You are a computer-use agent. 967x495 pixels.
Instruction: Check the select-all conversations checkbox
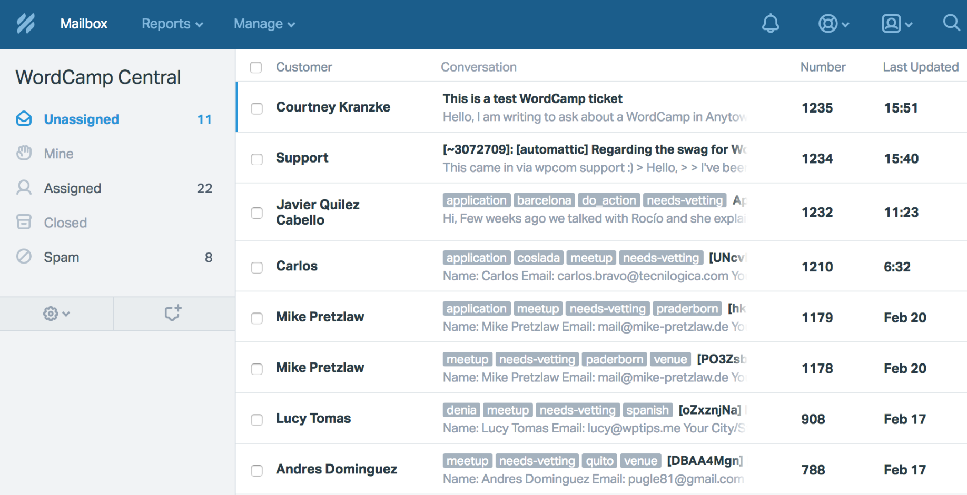pyautogui.click(x=256, y=67)
